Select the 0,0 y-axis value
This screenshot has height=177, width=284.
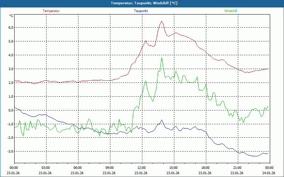[x=11, y=110]
